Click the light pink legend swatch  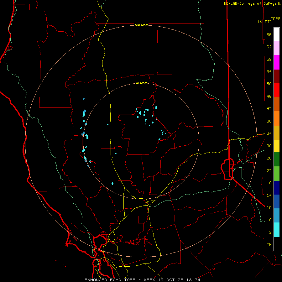(x=277, y=48)
